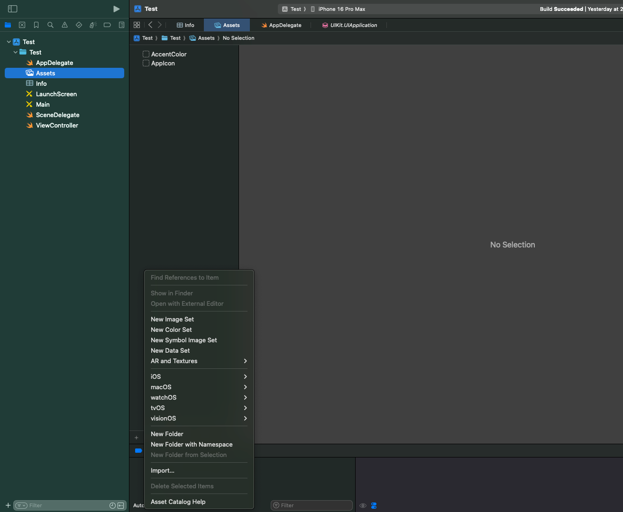Click Test folder in jump bar
The width and height of the screenshot is (623, 512).
(x=171, y=38)
